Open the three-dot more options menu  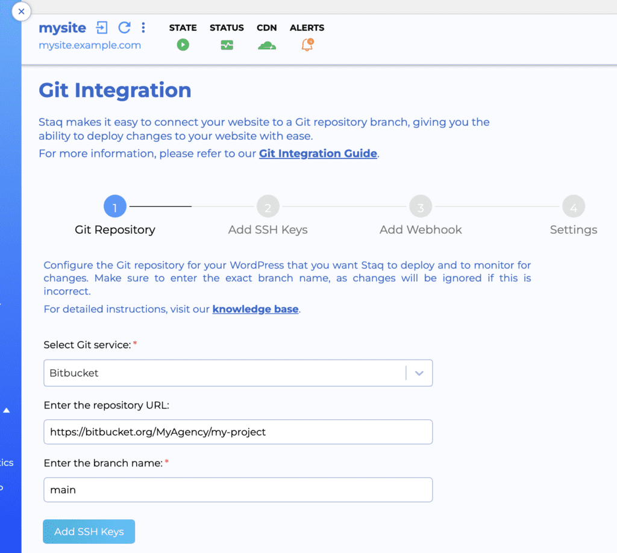[143, 28]
